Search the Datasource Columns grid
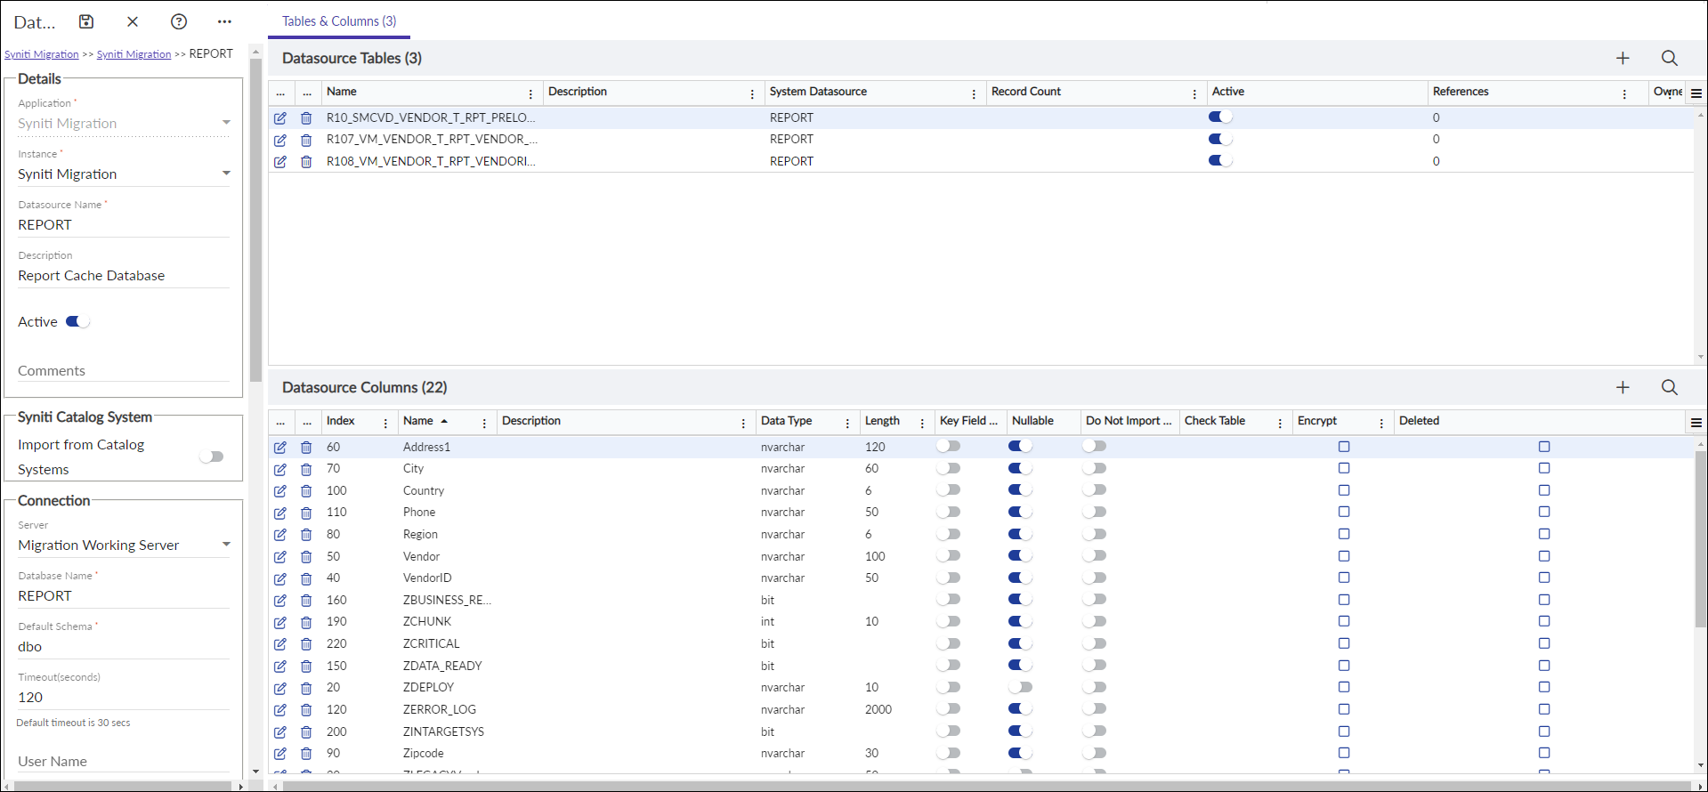This screenshot has height=792, width=1708. coord(1670,387)
